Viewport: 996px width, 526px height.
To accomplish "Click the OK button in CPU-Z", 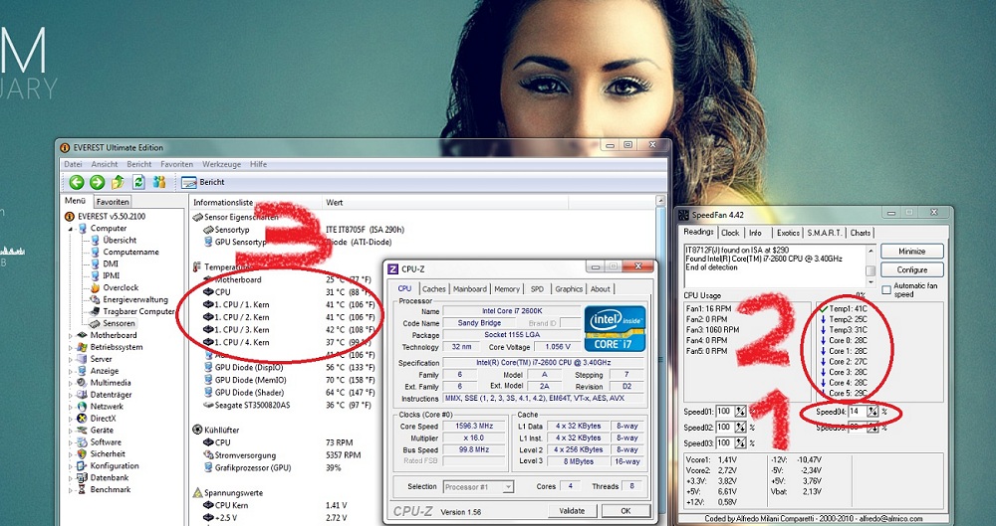I will pyautogui.click(x=625, y=510).
